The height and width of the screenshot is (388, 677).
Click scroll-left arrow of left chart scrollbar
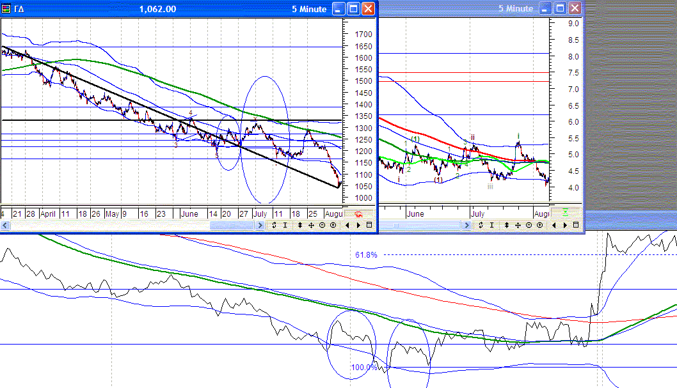click(4, 226)
